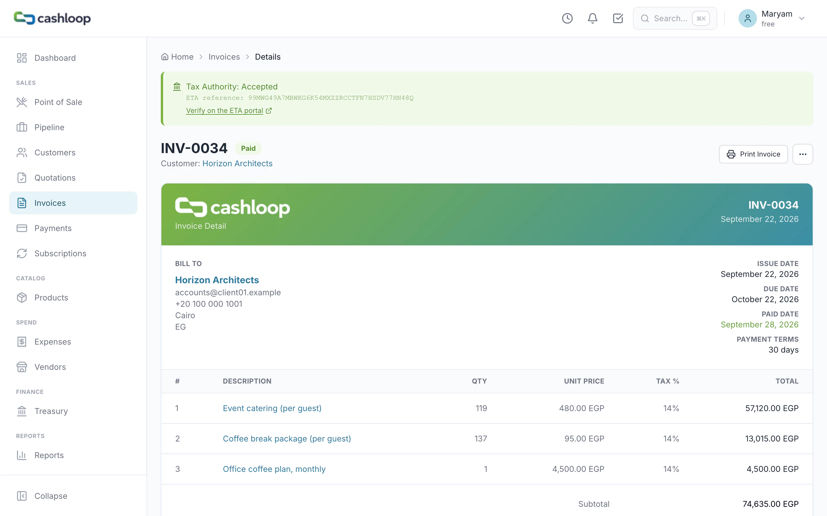Click the Customers people icon
Screen dimensions: 827x516
pyautogui.click(x=22, y=153)
